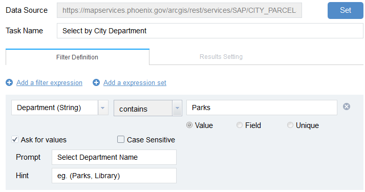Enable the Case Sensitive checkbox

[x=121, y=139]
